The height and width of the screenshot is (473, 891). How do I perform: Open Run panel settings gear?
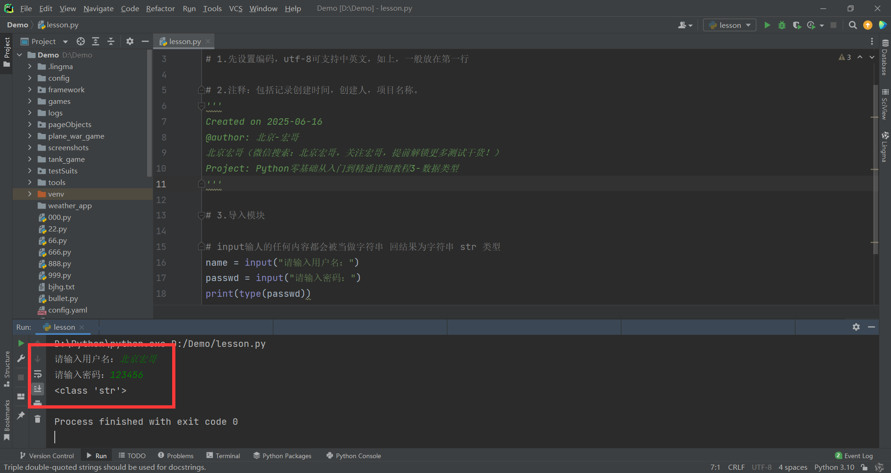coord(856,327)
